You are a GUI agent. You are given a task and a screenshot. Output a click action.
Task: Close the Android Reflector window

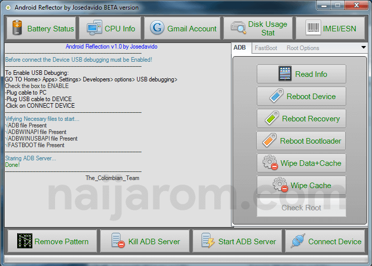tap(356, 6)
